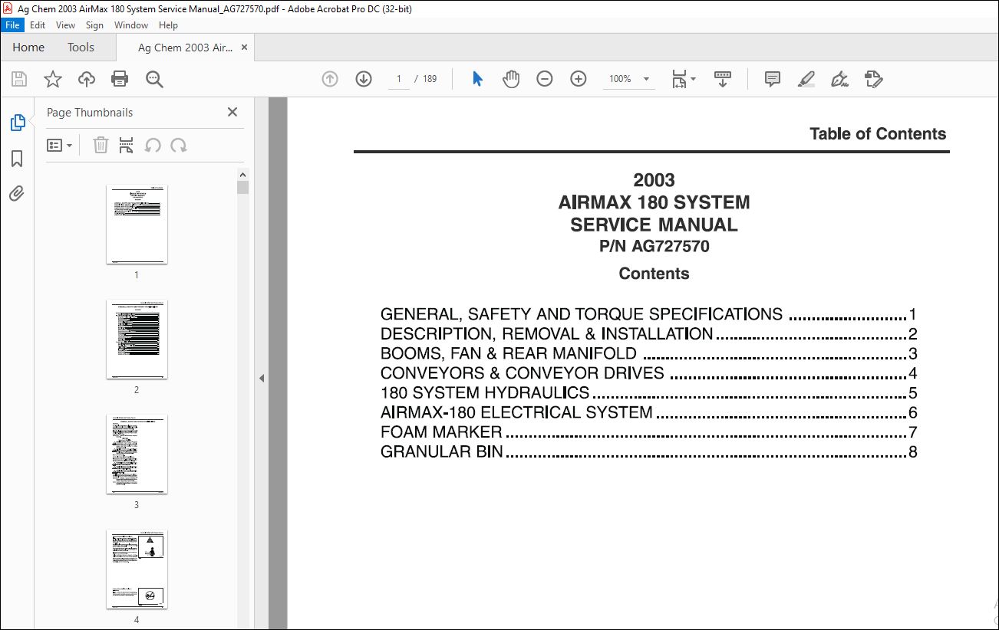Open the find text magnifier icon
999x630 pixels.
click(154, 79)
